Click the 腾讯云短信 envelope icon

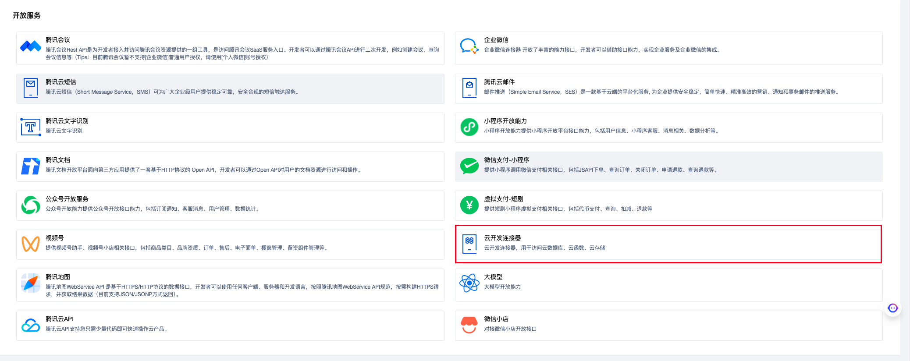[x=31, y=88]
